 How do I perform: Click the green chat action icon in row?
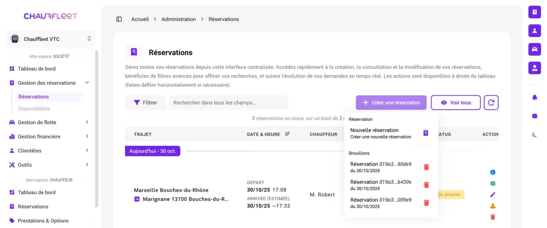point(493,183)
